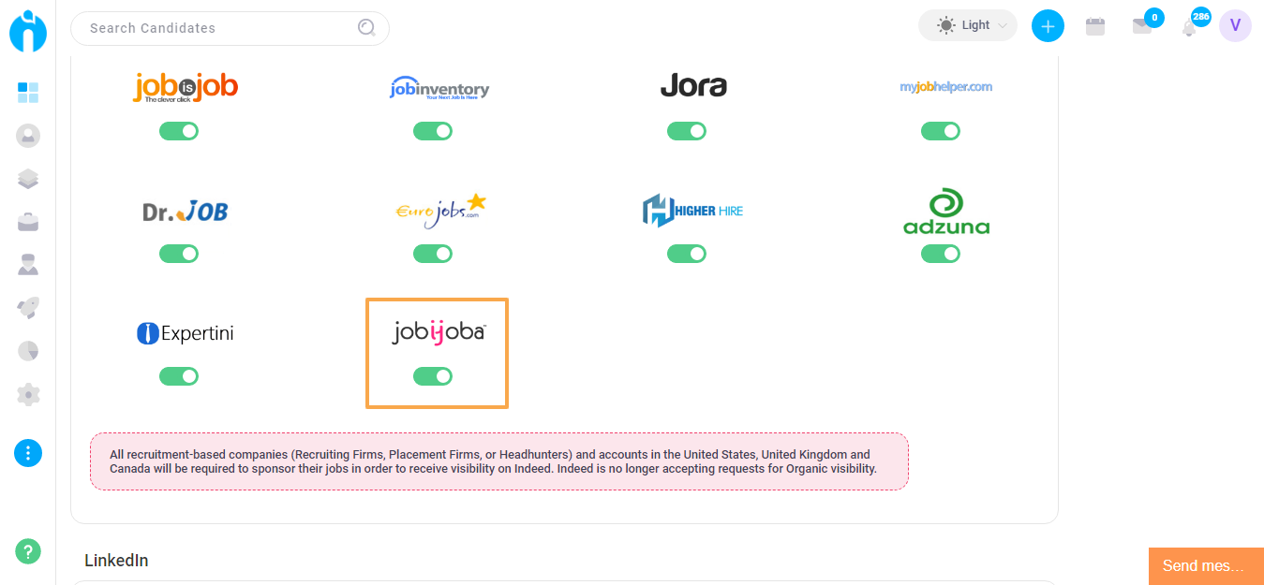
Task: Click the briefcase jobs icon in sidebar
Action: tap(28, 222)
